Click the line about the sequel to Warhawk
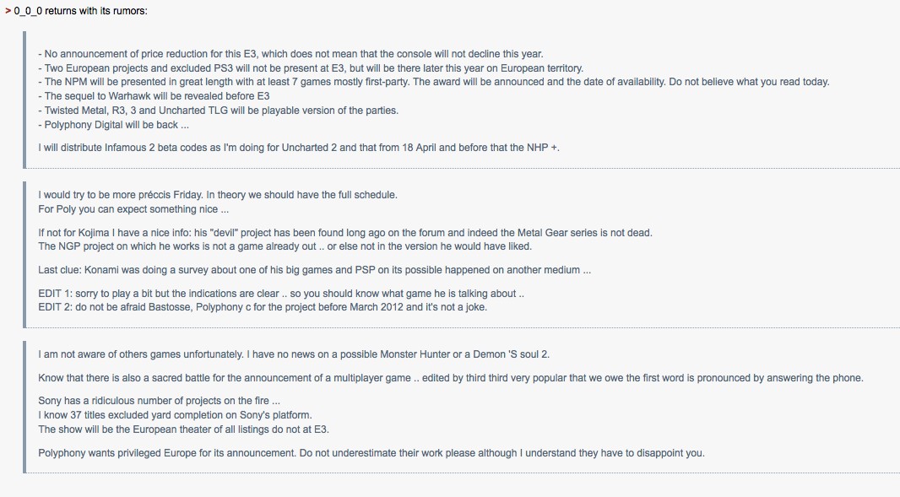Viewport: 900px width, 497px height. point(154,96)
